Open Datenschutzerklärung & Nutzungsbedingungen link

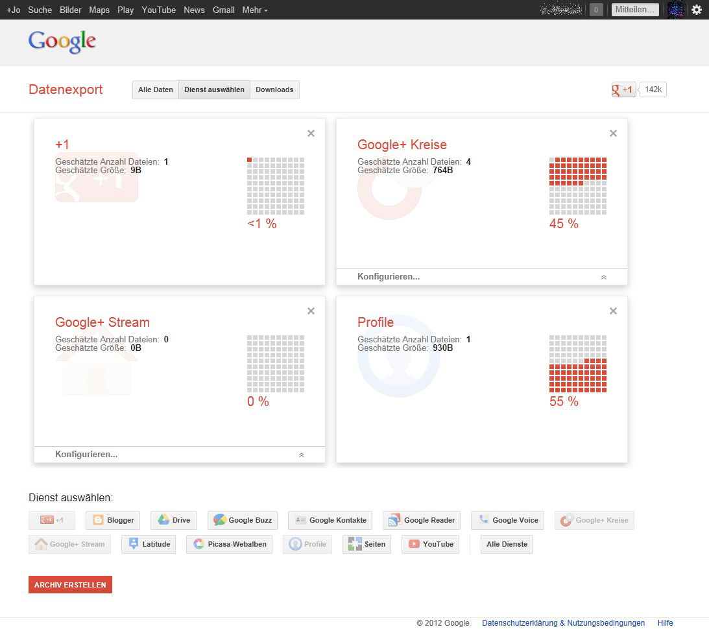[564, 623]
